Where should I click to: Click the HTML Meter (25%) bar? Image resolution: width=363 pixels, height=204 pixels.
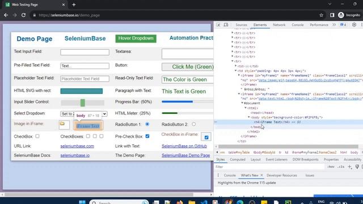click(188, 113)
